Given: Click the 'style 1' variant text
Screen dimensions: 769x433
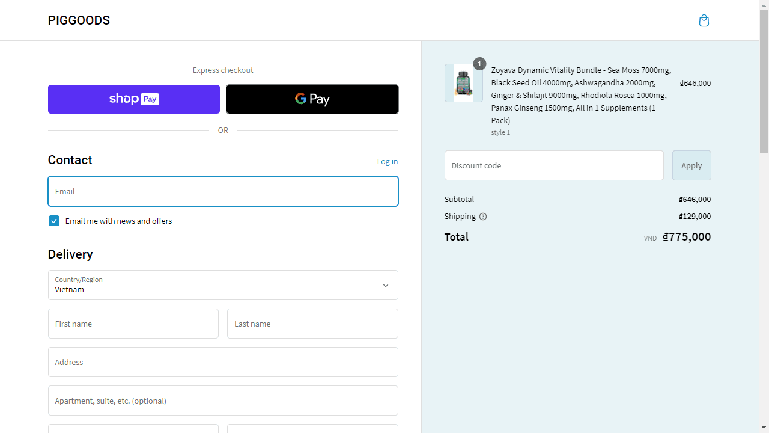Looking at the screenshot, I should pyautogui.click(x=500, y=132).
